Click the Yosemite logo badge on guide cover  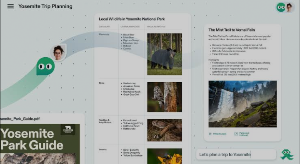68,130
